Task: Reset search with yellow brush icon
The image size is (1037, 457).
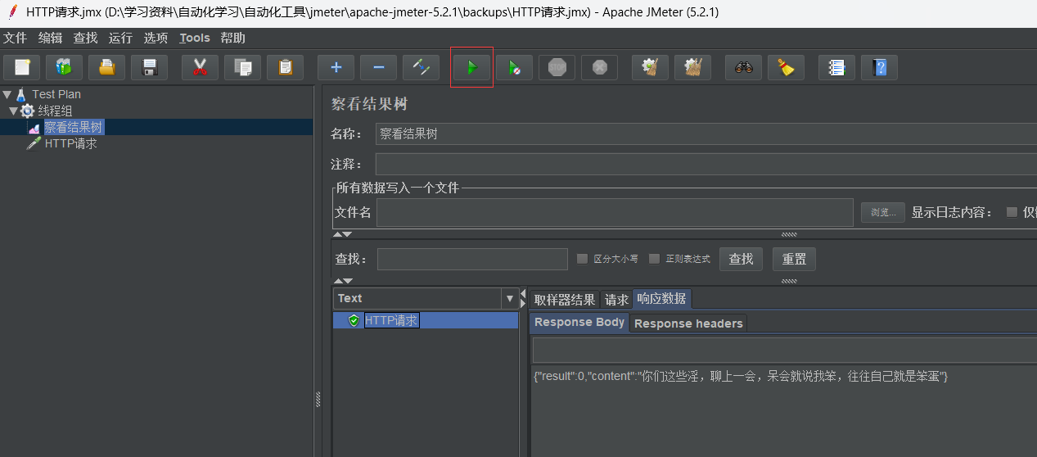Action: click(x=787, y=67)
